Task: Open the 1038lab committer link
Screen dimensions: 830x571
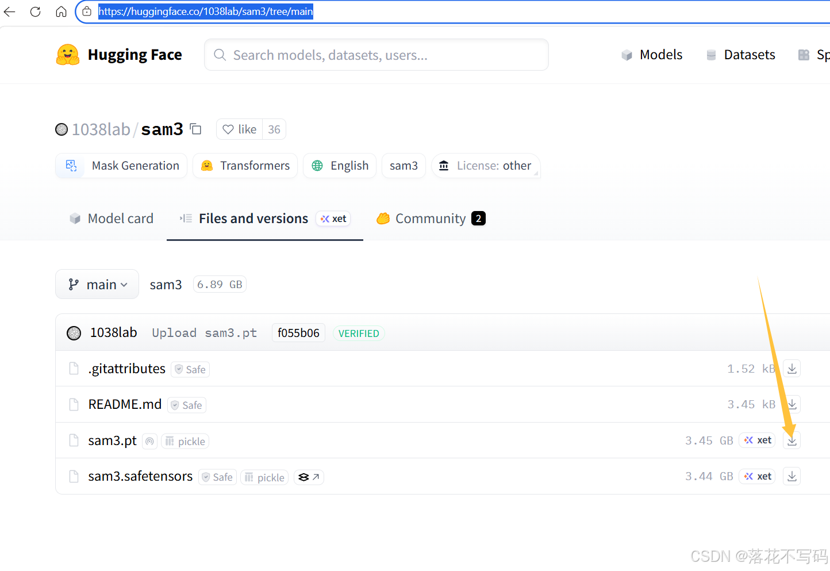Action: pyautogui.click(x=113, y=332)
